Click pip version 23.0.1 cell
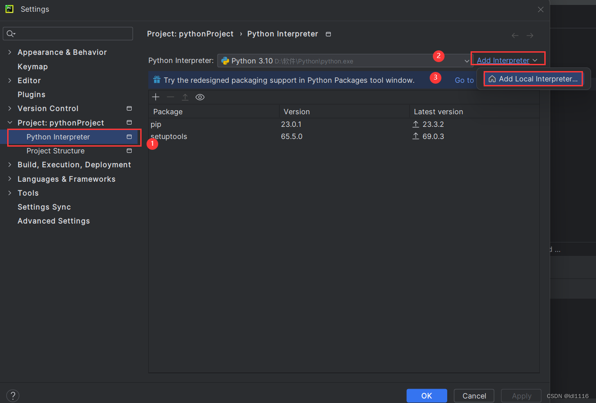The image size is (596, 403). 291,124
